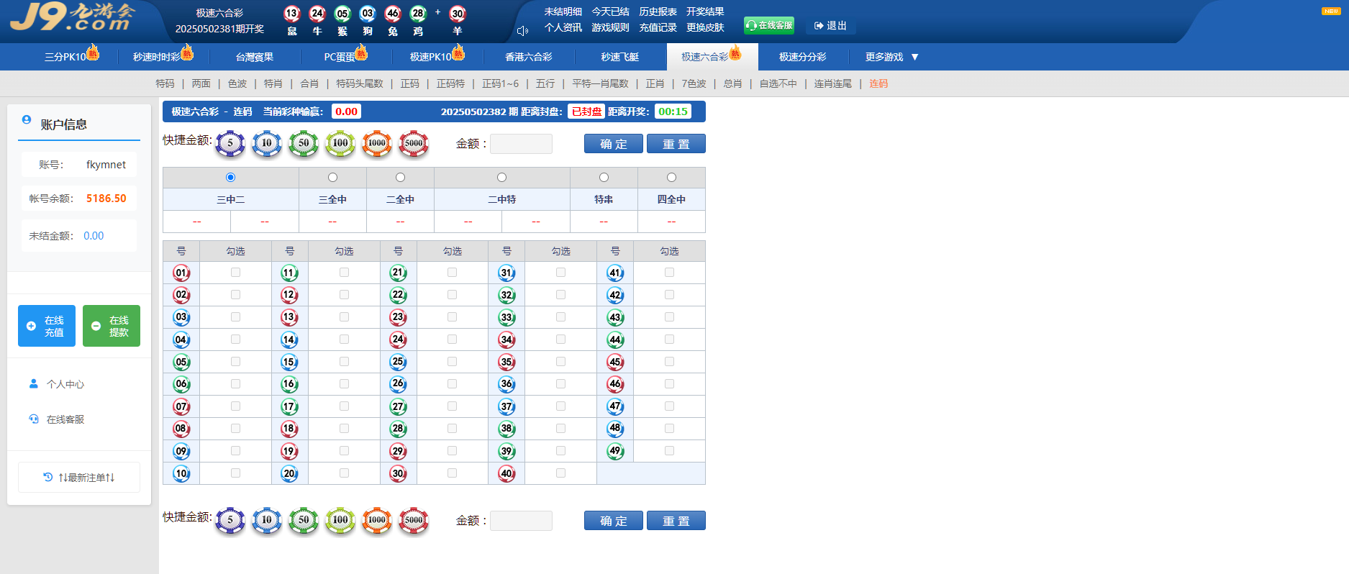Open the 特码 sub-menu item
The height and width of the screenshot is (574, 1349).
point(165,83)
